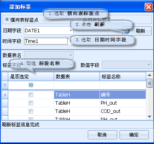Click TableH cell in the PH_out row
The height and width of the screenshot is (144, 154).
(x=77, y=103)
